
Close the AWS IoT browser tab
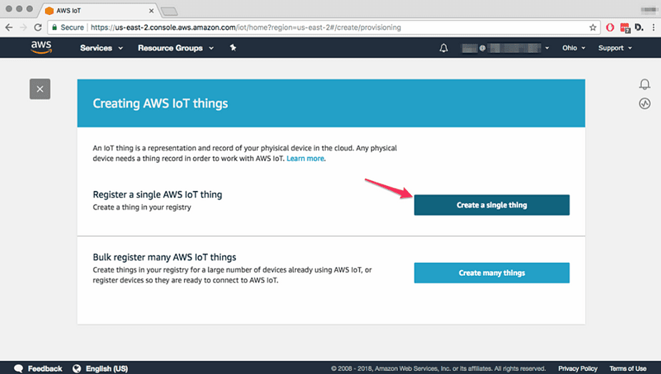click(151, 11)
